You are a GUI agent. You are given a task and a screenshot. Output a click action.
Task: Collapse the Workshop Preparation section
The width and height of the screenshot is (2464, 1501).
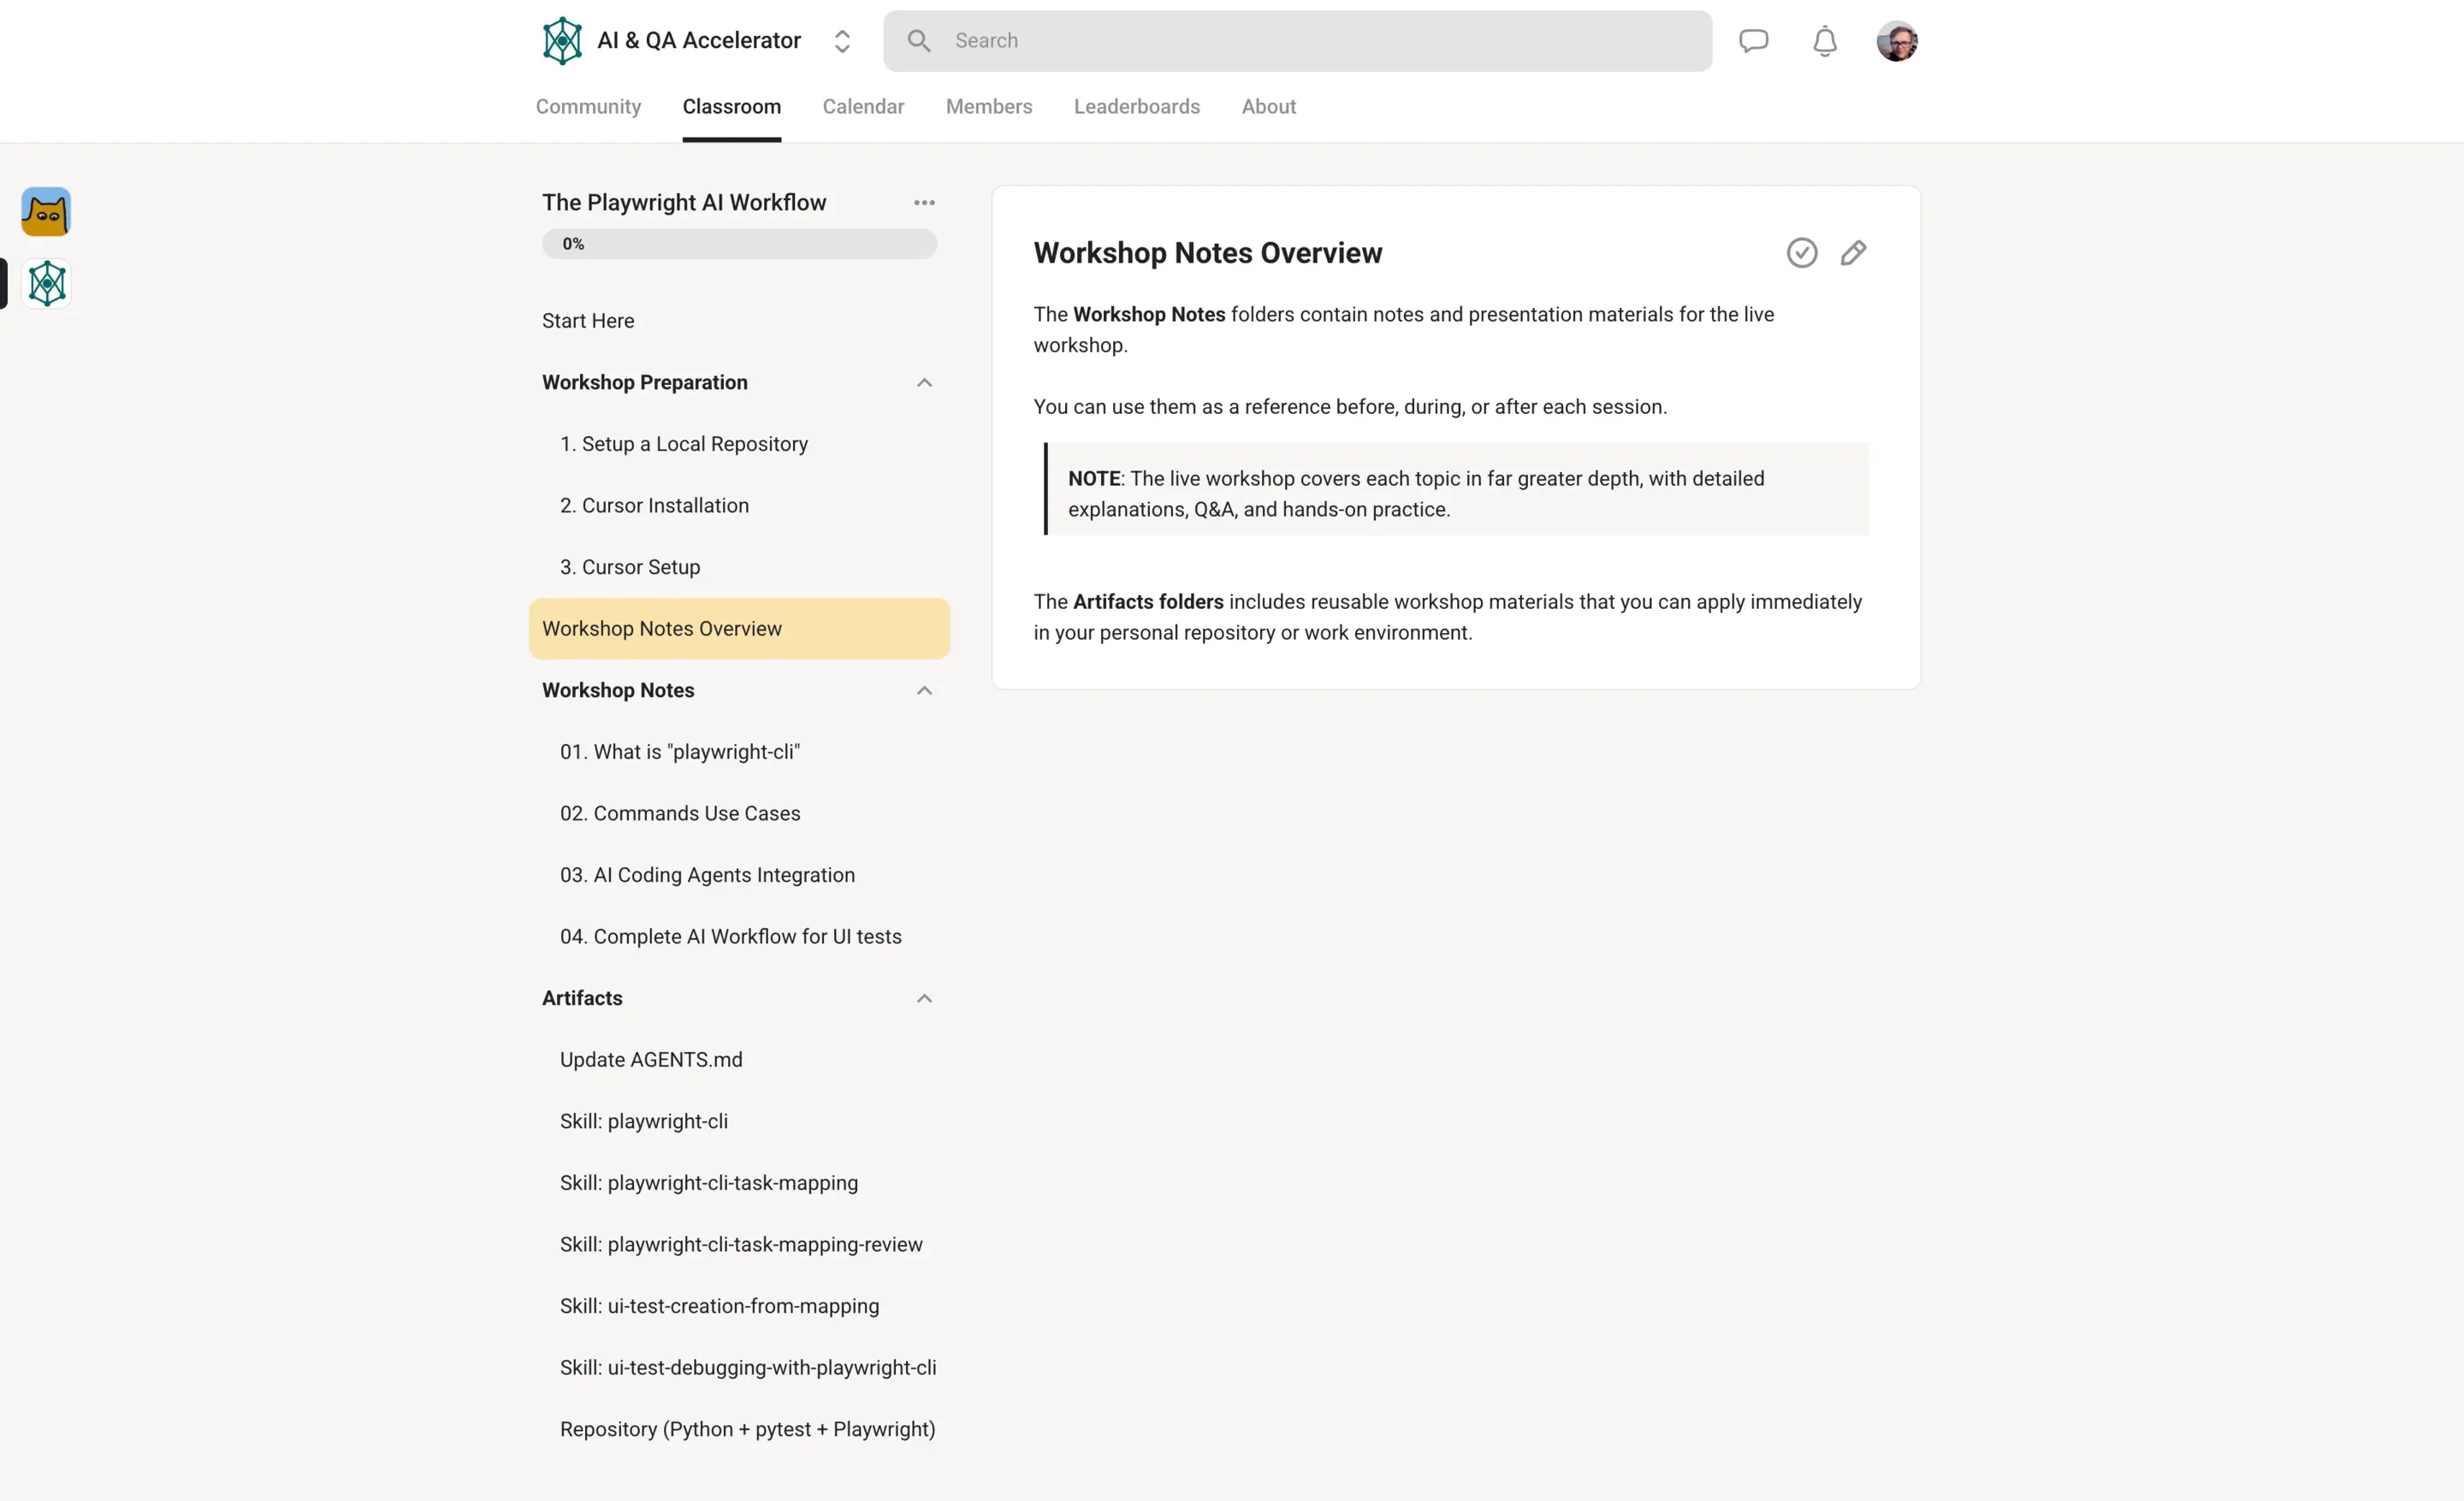pyautogui.click(x=924, y=383)
